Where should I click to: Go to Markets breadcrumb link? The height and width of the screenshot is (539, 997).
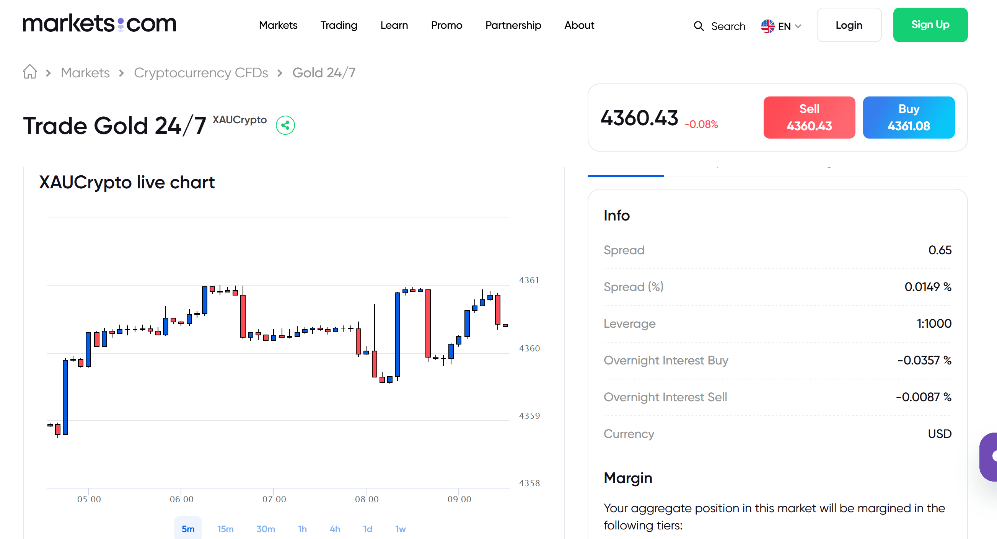tap(85, 73)
